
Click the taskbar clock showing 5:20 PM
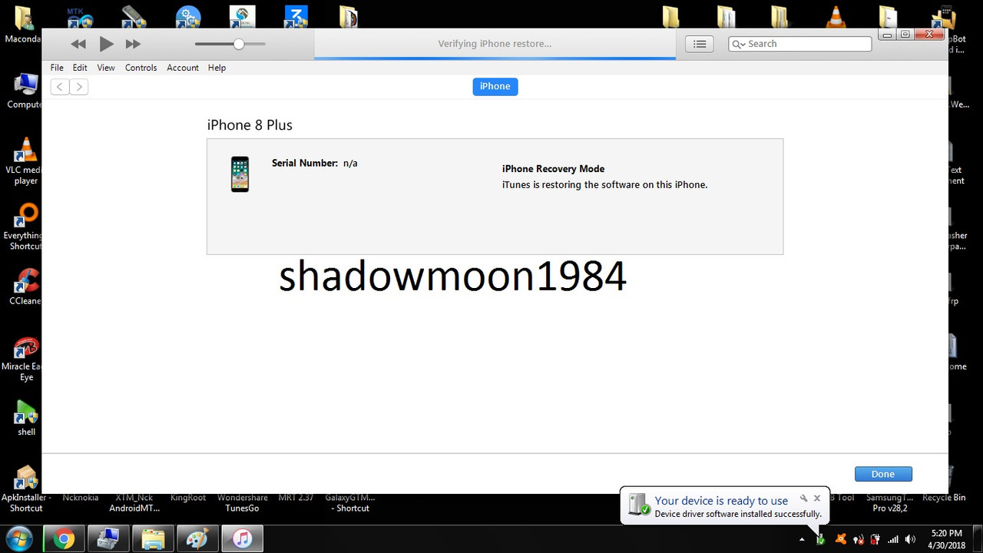tap(946, 539)
